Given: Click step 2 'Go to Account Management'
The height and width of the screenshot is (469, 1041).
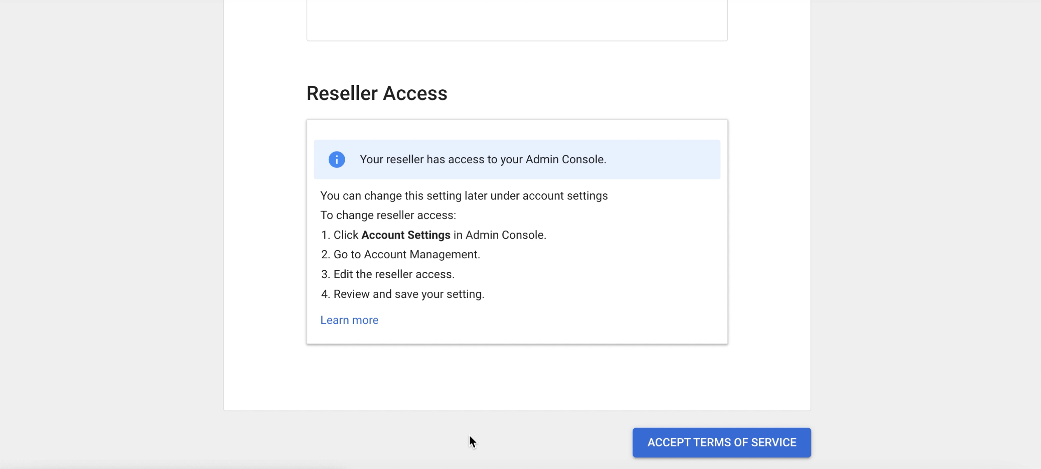Looking at the screenshot, I should pos(407,255).
